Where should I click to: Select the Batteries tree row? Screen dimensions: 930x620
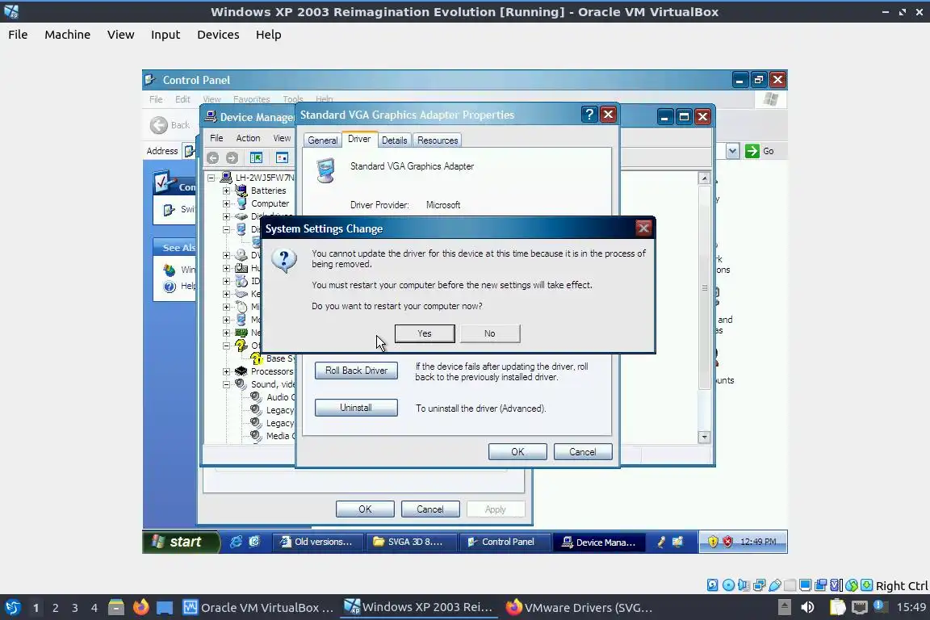pos(261,191)
